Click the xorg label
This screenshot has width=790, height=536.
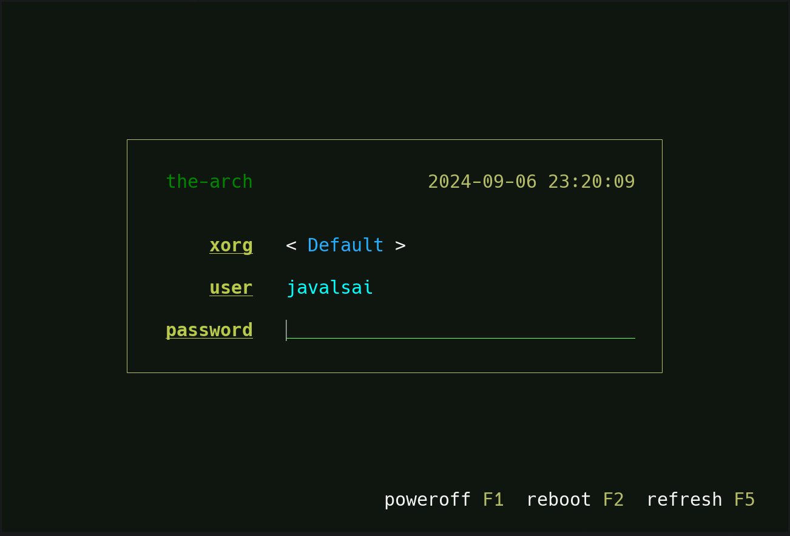[231, 246]
